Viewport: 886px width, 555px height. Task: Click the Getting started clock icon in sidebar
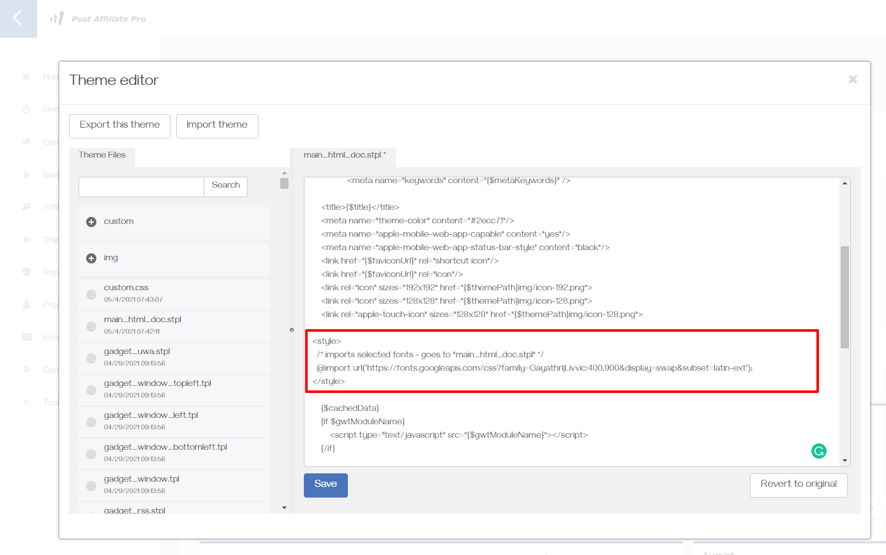point(27,109)
